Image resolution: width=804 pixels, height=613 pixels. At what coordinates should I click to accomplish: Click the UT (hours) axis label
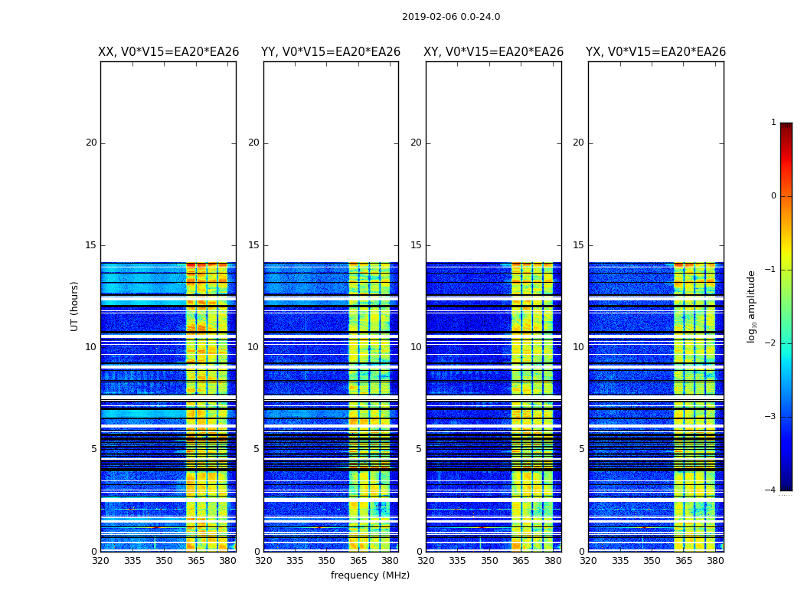[74, 306]
